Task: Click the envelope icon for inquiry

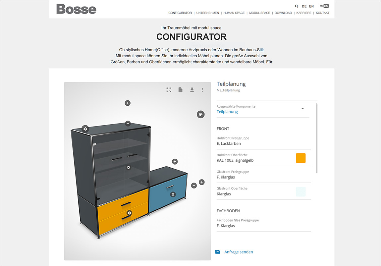Action: coord(218,252)
